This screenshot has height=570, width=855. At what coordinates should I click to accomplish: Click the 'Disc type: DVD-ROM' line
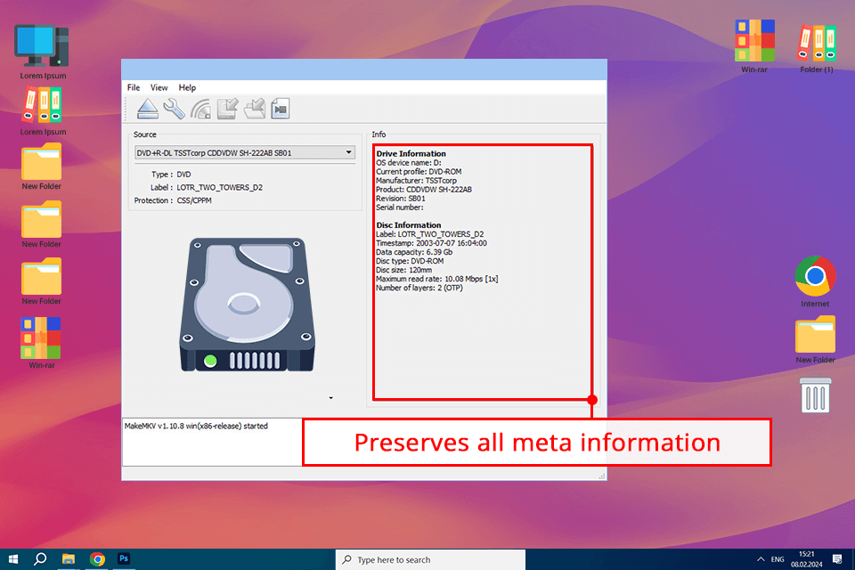coord(410,261)
